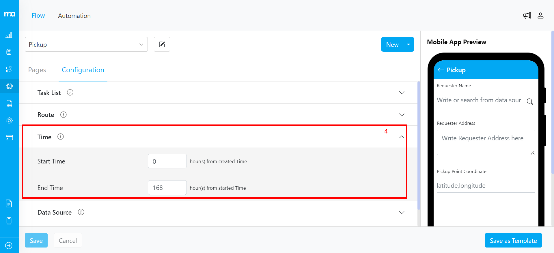Open the payment card icon in sidebar
Screen dimensions: 554x253
(x=9, y=138)
